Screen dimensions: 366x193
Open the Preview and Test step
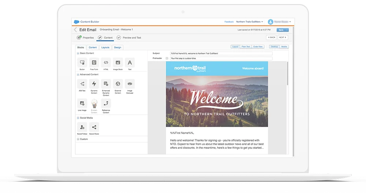pos(129,38)
